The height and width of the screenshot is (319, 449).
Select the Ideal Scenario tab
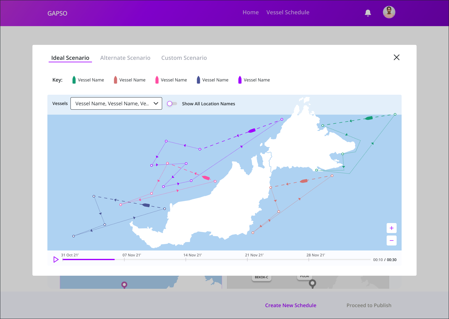click(70, 58)
